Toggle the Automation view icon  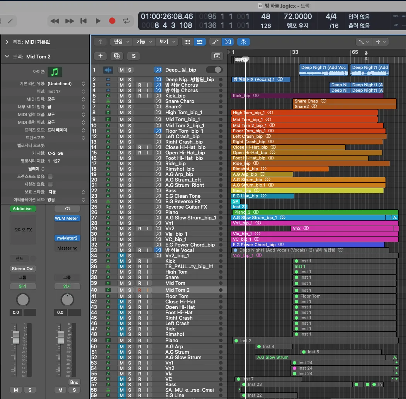(x=215, y=42)
